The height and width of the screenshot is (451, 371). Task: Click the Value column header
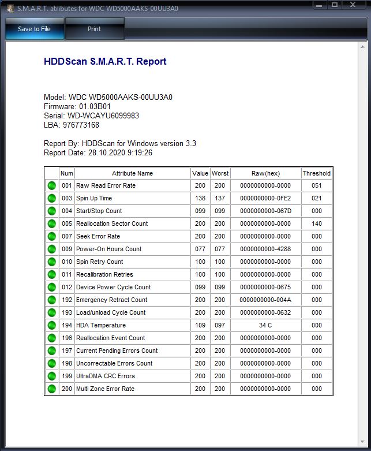tap(200, 173)
